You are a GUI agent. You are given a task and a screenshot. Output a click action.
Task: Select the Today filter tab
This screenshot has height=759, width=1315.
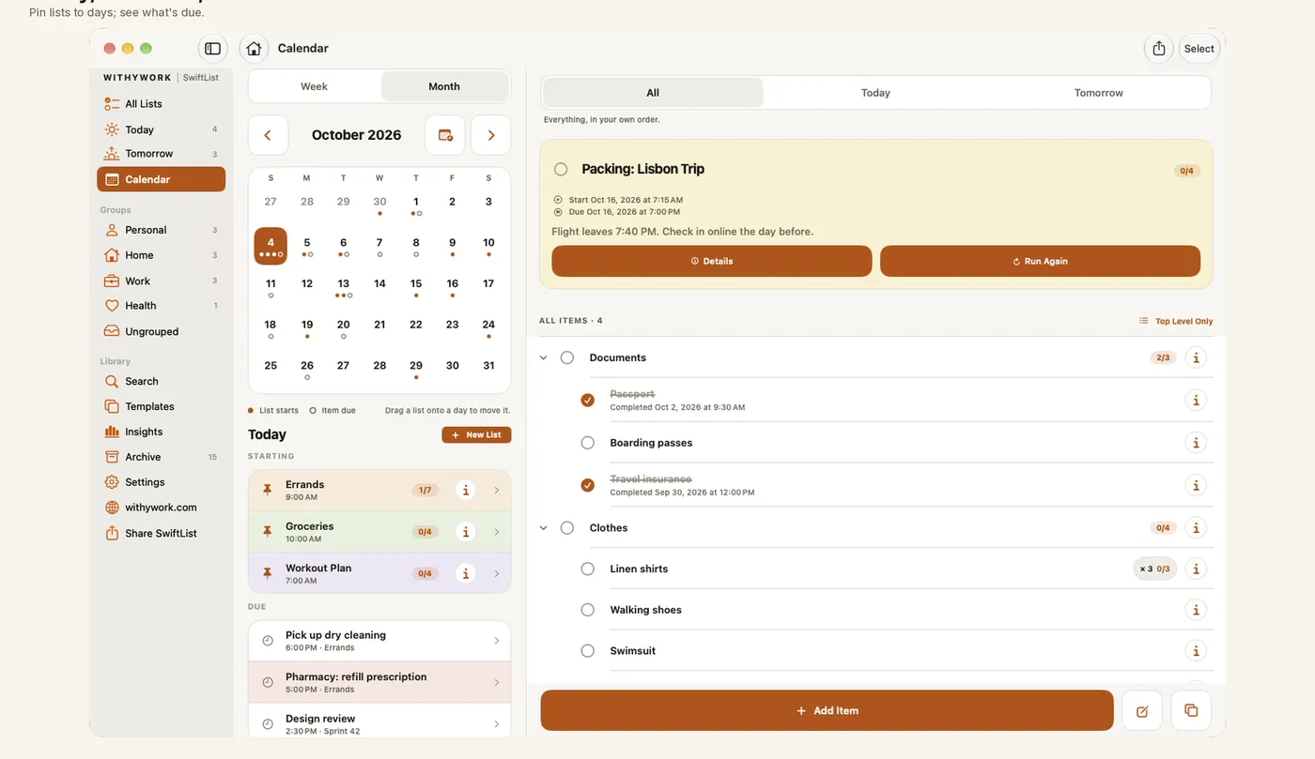click(875, 93)
